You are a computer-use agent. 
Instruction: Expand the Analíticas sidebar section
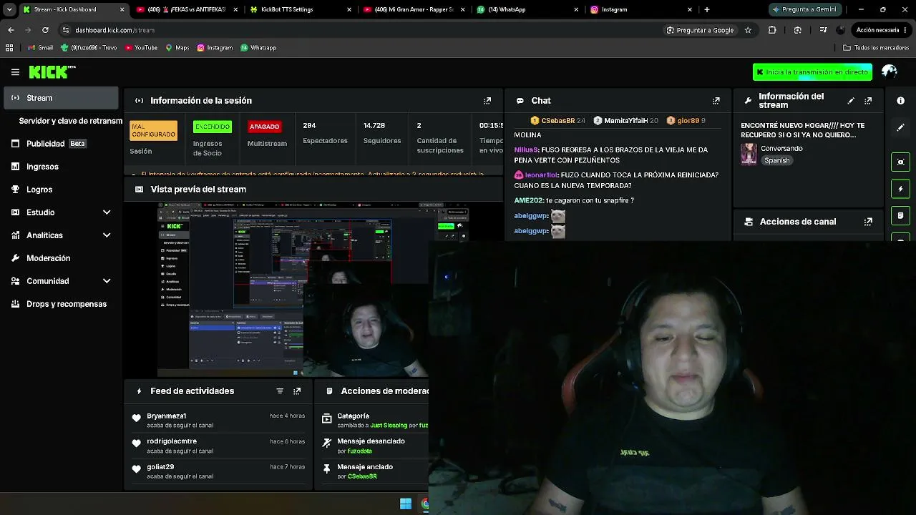[x=107, y=235]
